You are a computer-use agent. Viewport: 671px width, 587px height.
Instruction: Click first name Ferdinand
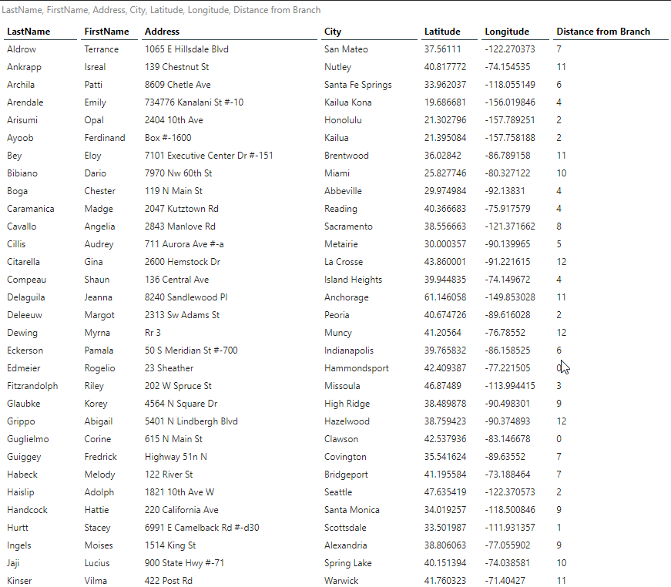click(105, 138)
